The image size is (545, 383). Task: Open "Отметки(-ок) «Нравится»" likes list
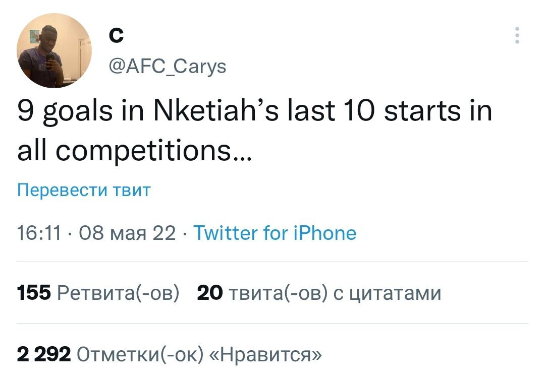click(198, 355)
